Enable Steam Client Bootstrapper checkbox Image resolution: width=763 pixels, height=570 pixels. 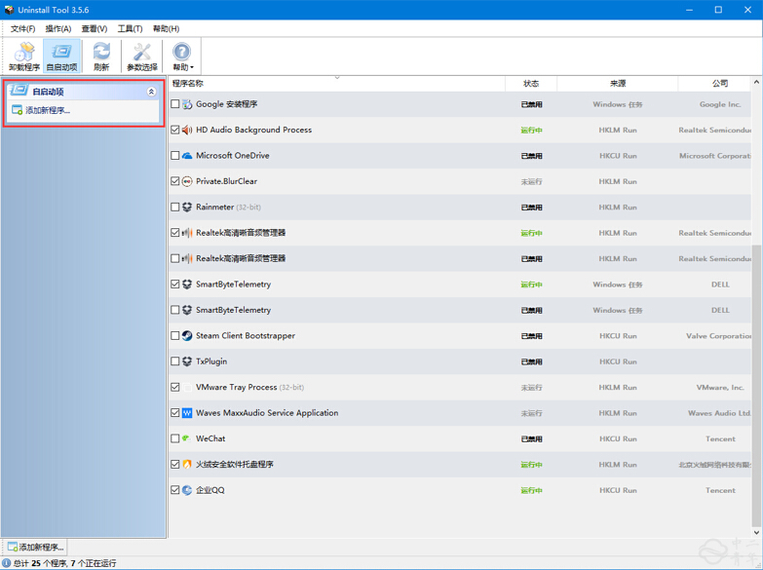(x=175, y=336)
